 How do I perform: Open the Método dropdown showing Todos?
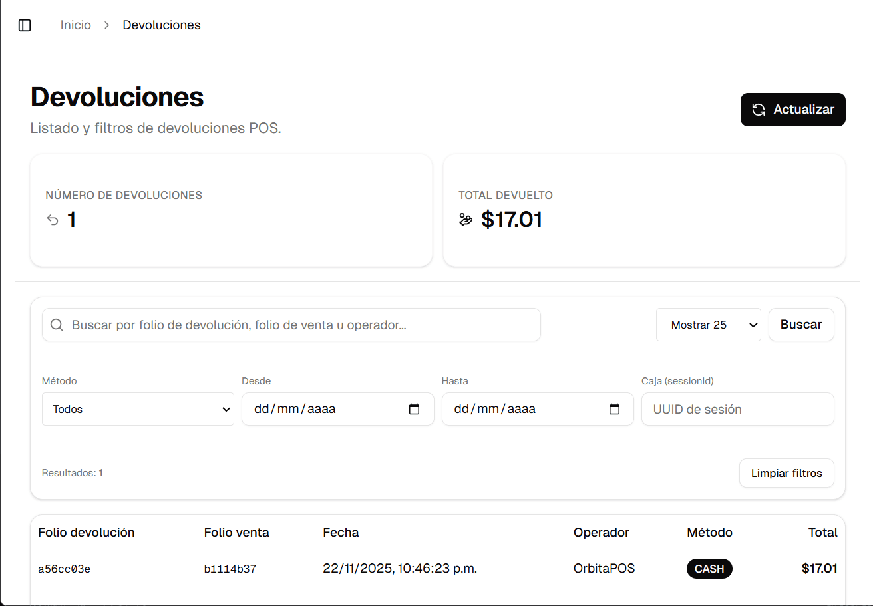point(138,409)
